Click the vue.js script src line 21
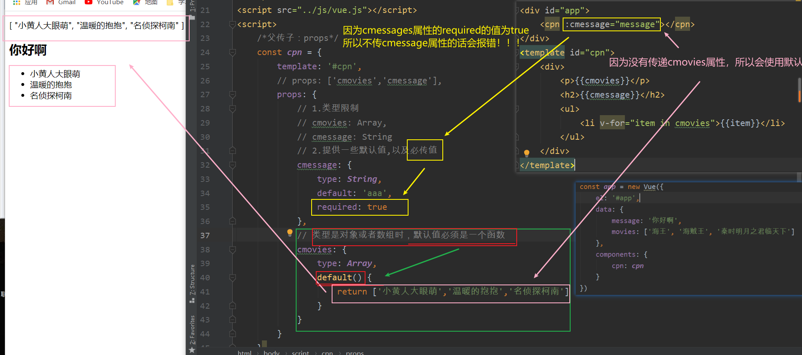The height and width of the screenshot is (355, 802). click(327, 10)
